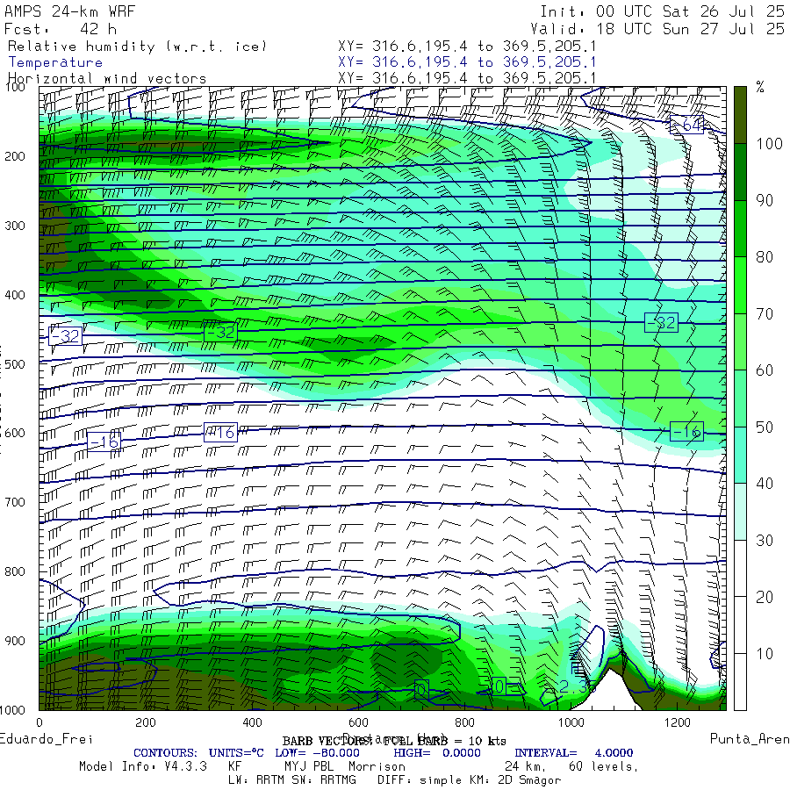
Task: Click the 'Relative humidity (w.r.t. ice)' label
Action: [137, 47]
